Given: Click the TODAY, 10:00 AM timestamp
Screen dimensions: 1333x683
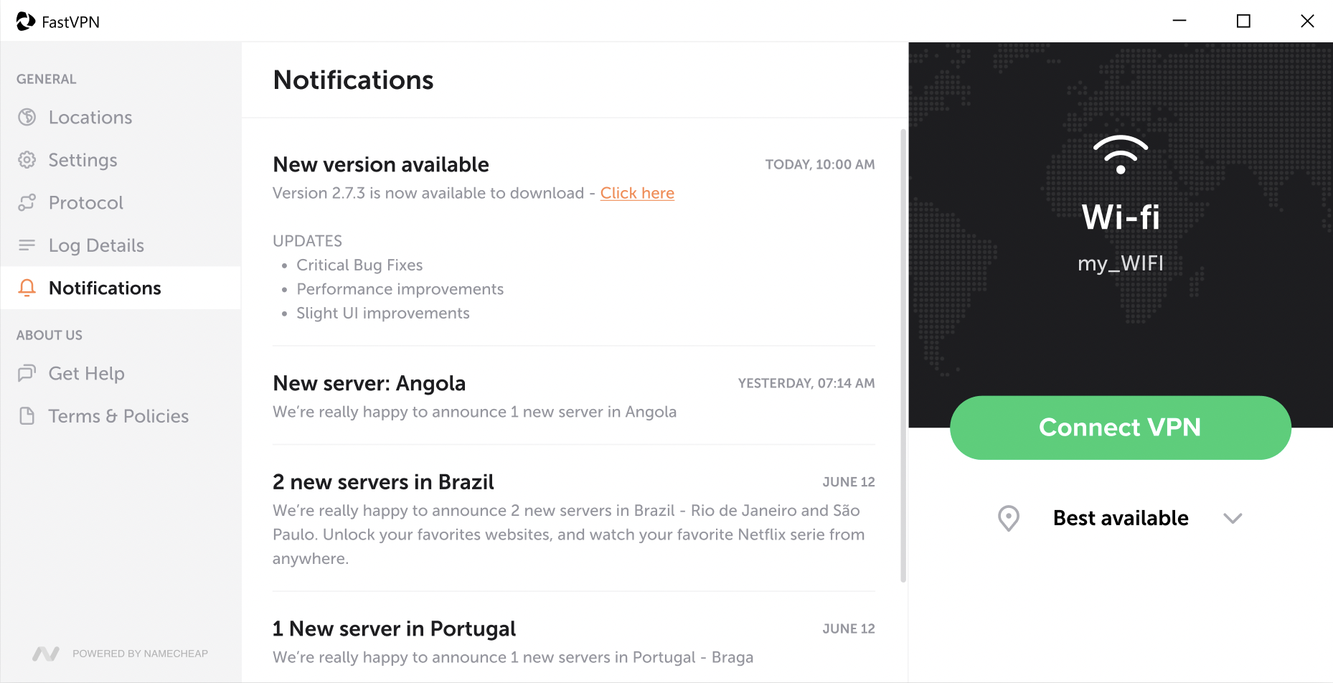Looking at the screenshot, I should coord(820,164).
